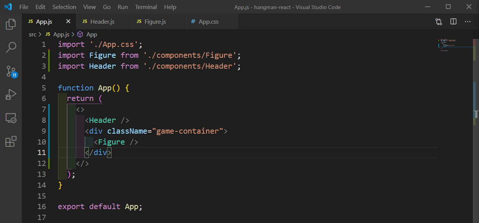Open the View menu
The image size is (479, 223).
tap(90, 7)
